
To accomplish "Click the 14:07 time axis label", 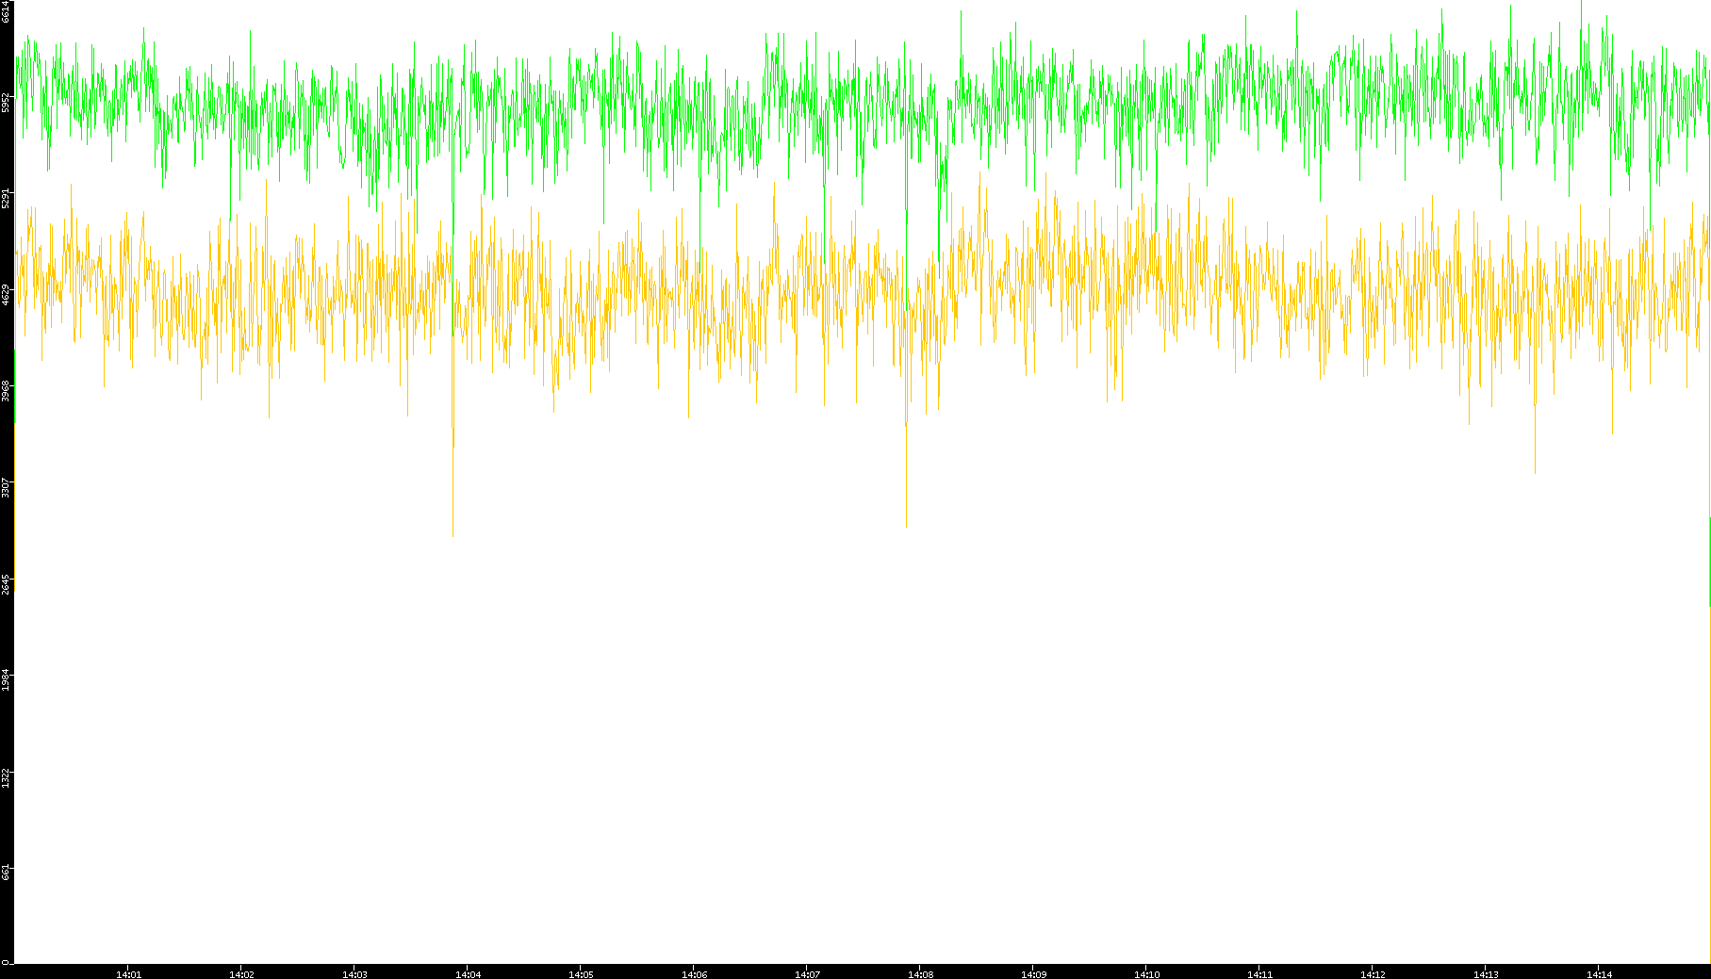I will pyautogui.click(x=807, y=974).
